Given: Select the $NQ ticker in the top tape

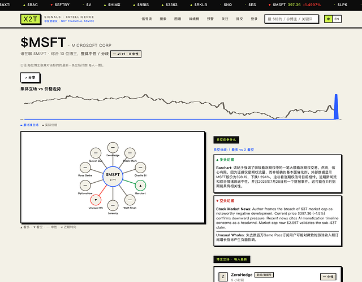Looking at the screenshot, I should (x=226, y=5).
